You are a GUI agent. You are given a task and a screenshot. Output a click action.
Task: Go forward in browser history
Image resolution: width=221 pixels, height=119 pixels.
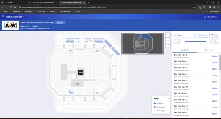pos(6,7)
